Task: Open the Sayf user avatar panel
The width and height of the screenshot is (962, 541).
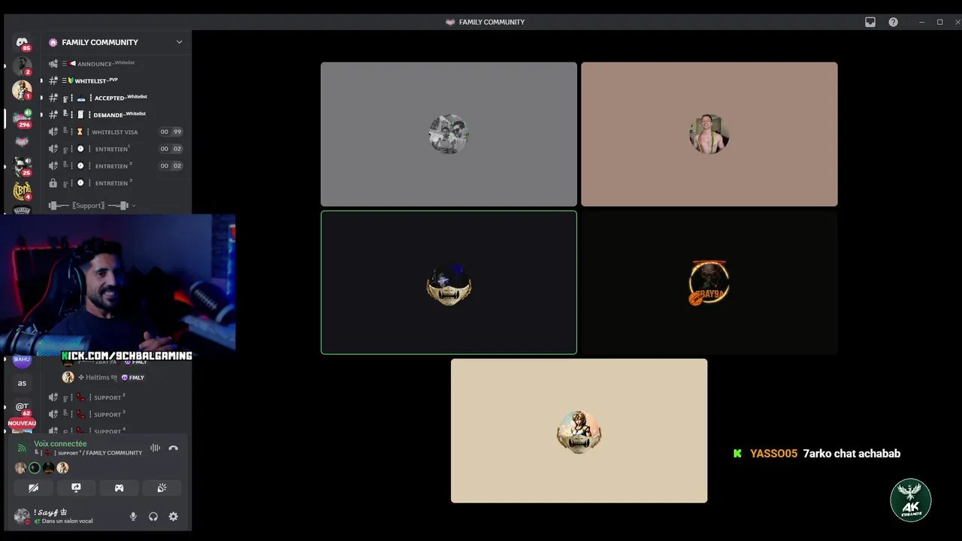Action: [x=22, y=516]
